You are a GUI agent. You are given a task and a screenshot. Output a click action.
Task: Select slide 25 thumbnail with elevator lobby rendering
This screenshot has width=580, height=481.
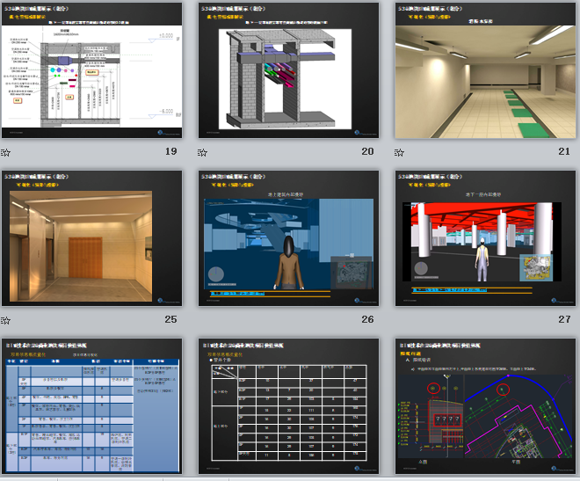(91, 238)
